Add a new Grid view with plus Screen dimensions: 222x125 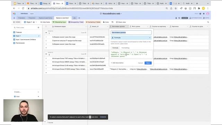coord(39,97)
